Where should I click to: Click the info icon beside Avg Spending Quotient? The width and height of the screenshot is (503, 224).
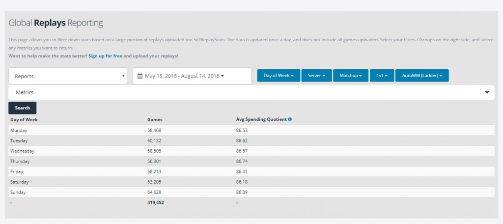tap(290, 119)
